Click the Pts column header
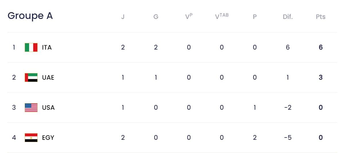This screenshot has width=339, height=153. click(321, 17)
